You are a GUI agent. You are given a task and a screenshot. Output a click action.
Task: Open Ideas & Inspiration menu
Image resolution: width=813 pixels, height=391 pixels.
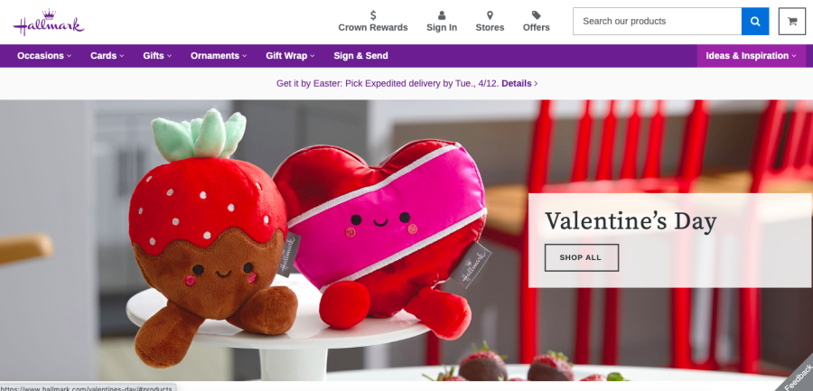752,55
